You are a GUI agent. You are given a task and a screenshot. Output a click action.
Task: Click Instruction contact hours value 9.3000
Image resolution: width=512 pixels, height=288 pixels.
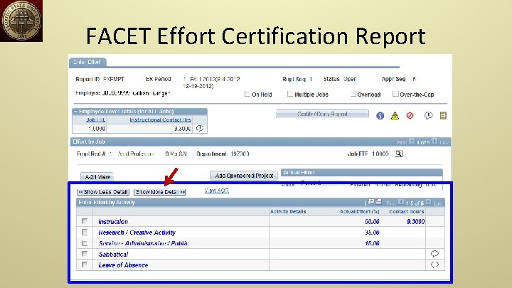point(416,222)
